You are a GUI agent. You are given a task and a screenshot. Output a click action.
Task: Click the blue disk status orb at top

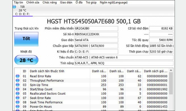(14, 7)
